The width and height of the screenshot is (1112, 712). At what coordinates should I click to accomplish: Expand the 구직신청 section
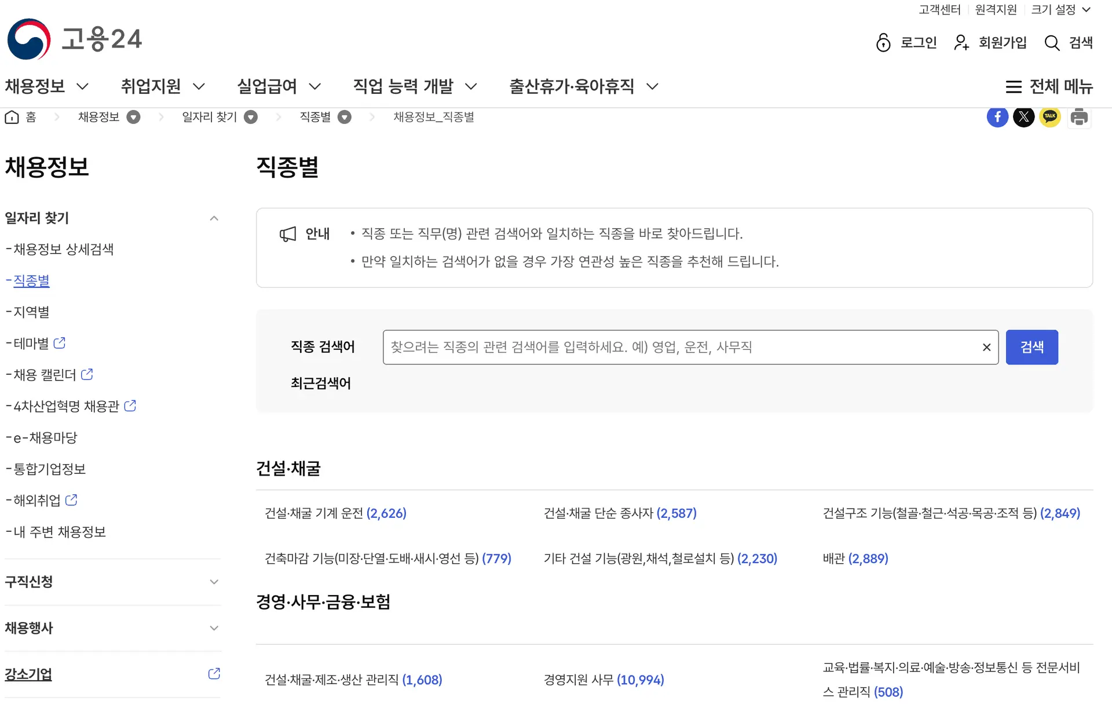(x=214, y=582)
